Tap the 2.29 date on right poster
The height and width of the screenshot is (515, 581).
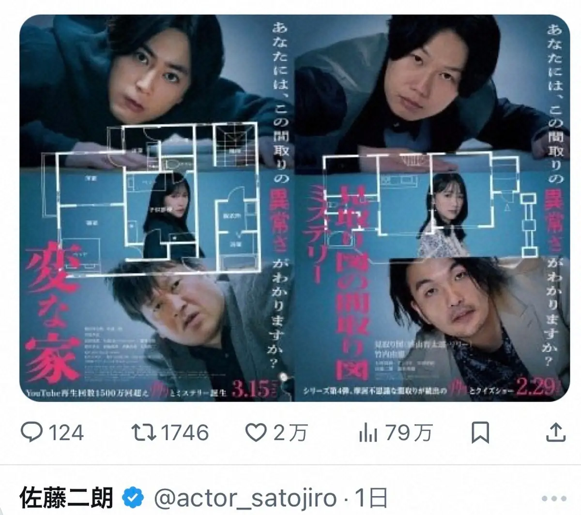pyautogui.click(x=535, y=388)
